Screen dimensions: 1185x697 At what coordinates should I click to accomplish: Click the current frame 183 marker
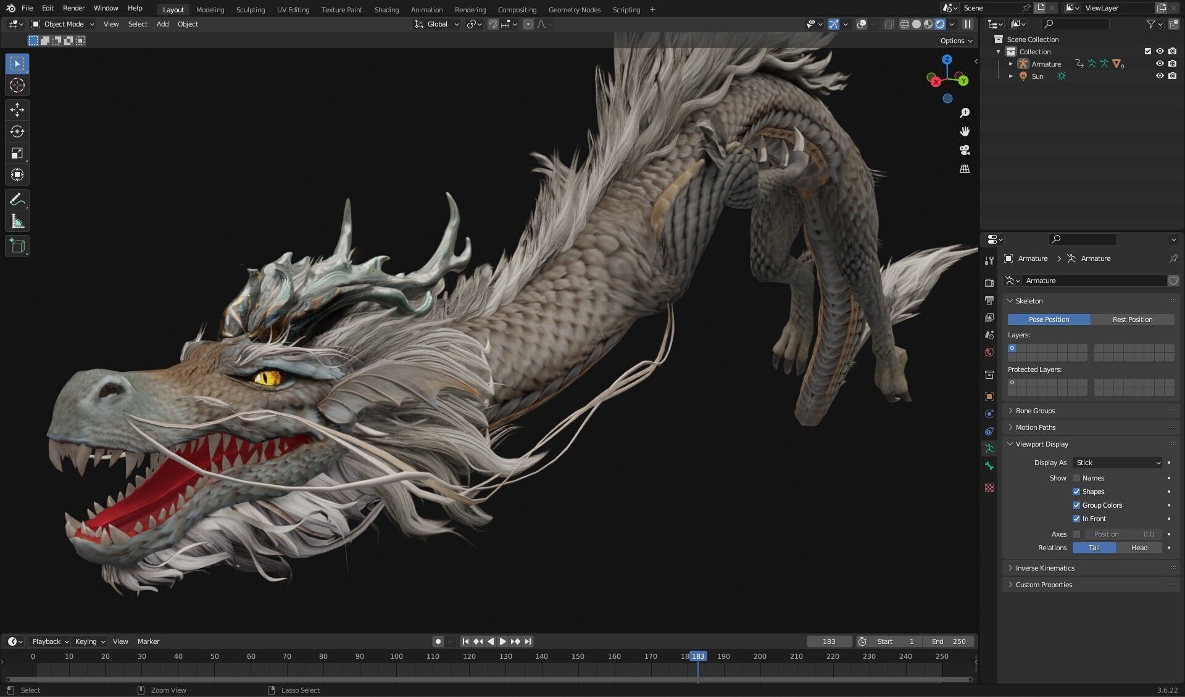[x=698, y=656]
